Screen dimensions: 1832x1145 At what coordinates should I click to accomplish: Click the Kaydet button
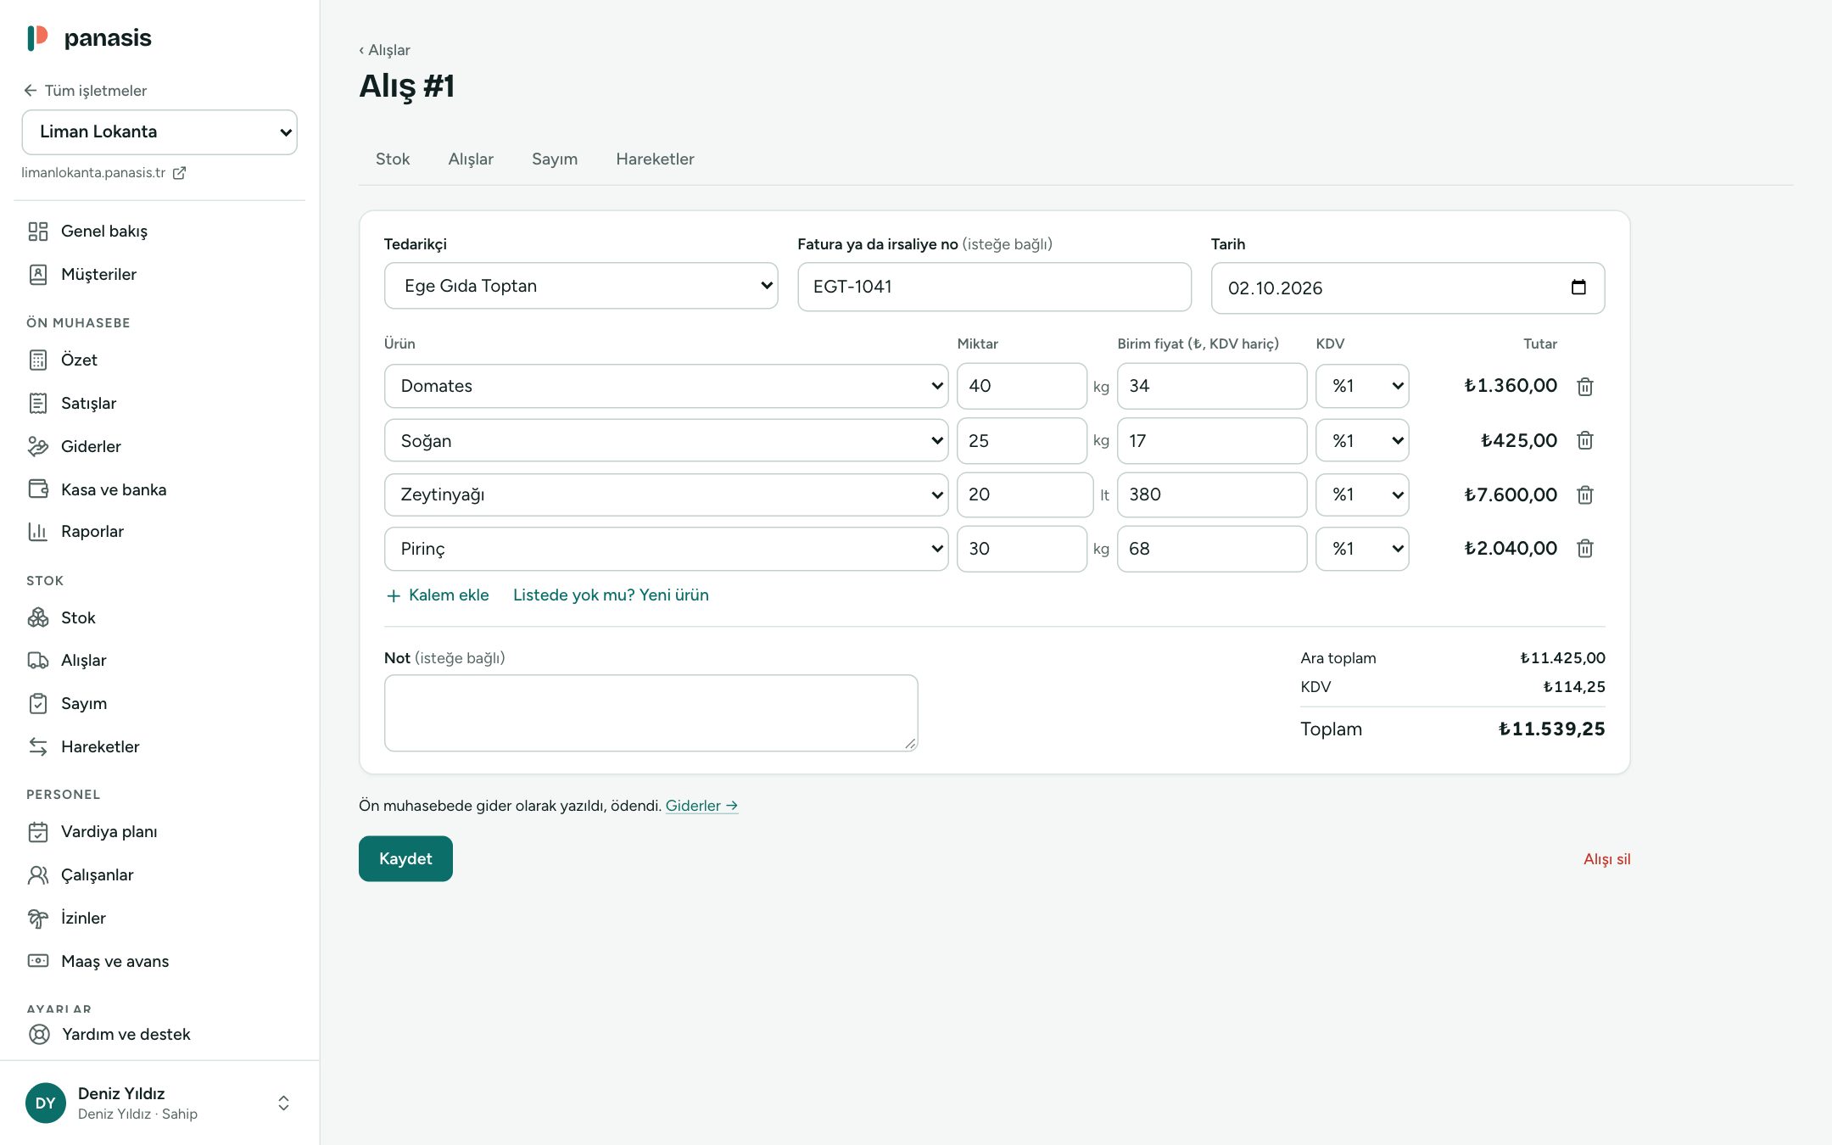tap(405, 858)
